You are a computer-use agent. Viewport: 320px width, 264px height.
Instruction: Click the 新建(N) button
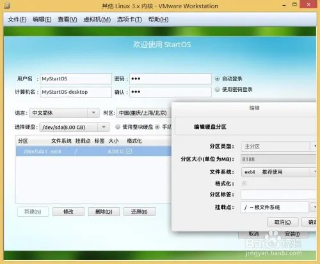click(x=33, y=212)
